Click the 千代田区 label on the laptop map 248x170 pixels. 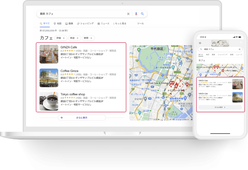tap(157, 49)
